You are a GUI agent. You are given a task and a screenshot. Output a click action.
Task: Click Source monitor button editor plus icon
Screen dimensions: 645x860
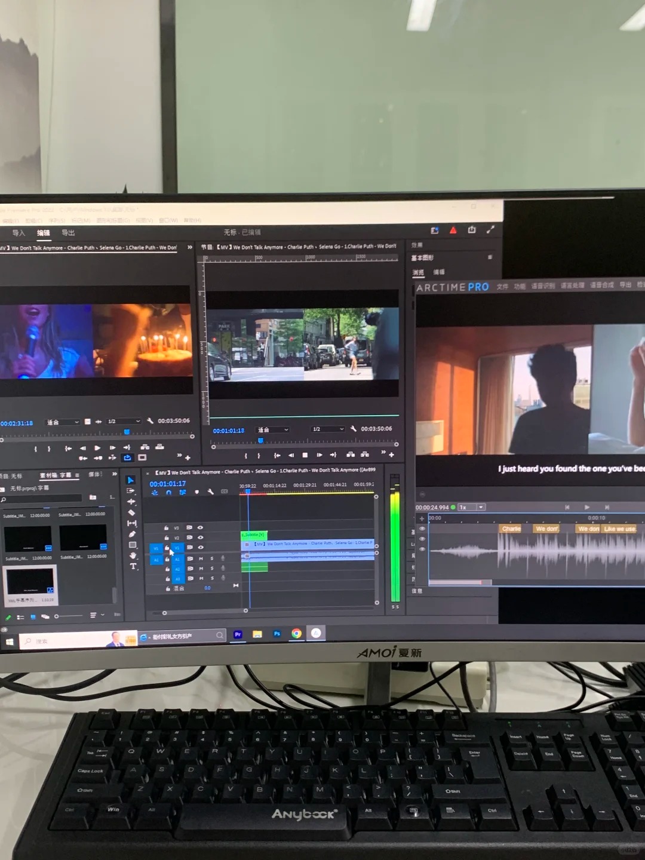tap(188, 457)
